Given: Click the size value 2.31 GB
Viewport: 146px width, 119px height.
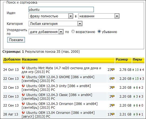Looking at the screenshot, I should coord(125,114).
